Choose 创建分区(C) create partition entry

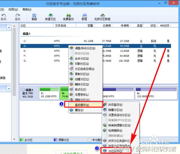(85, 79)
